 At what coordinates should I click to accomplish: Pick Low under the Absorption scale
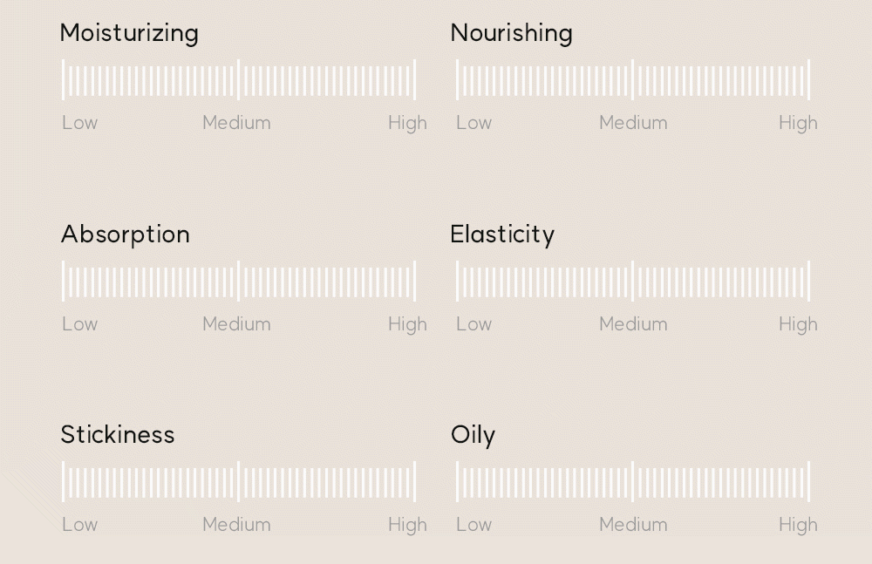(79, 324)
